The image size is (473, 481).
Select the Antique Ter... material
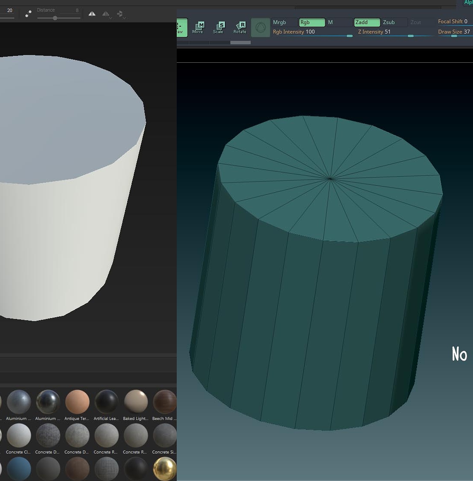click(77, 402)
